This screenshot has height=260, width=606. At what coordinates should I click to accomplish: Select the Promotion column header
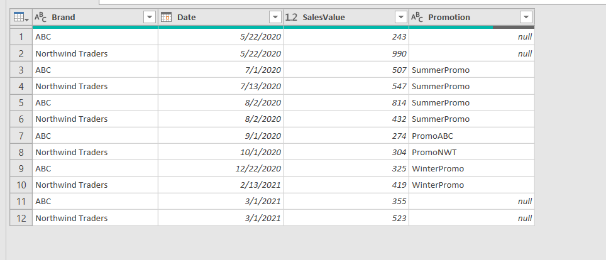point(472,17)
